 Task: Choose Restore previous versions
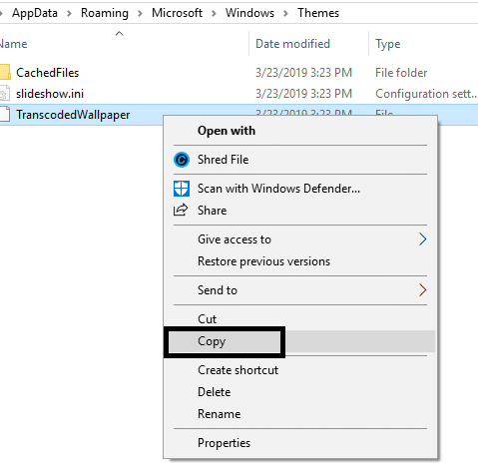(300, 261)
